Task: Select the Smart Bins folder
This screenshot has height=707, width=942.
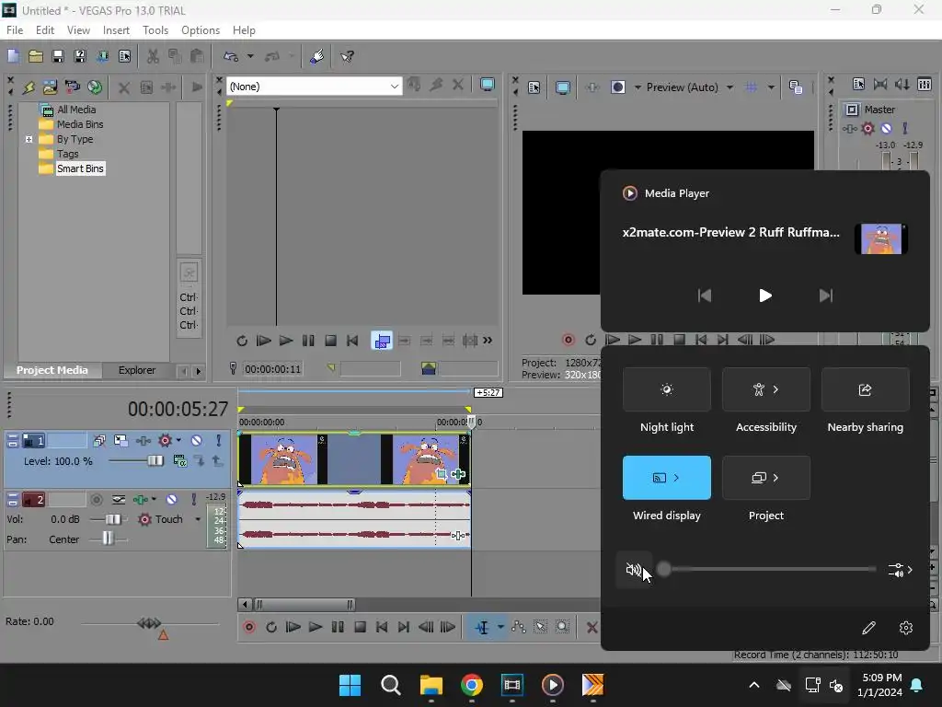Action: click(x=80, y=169)
